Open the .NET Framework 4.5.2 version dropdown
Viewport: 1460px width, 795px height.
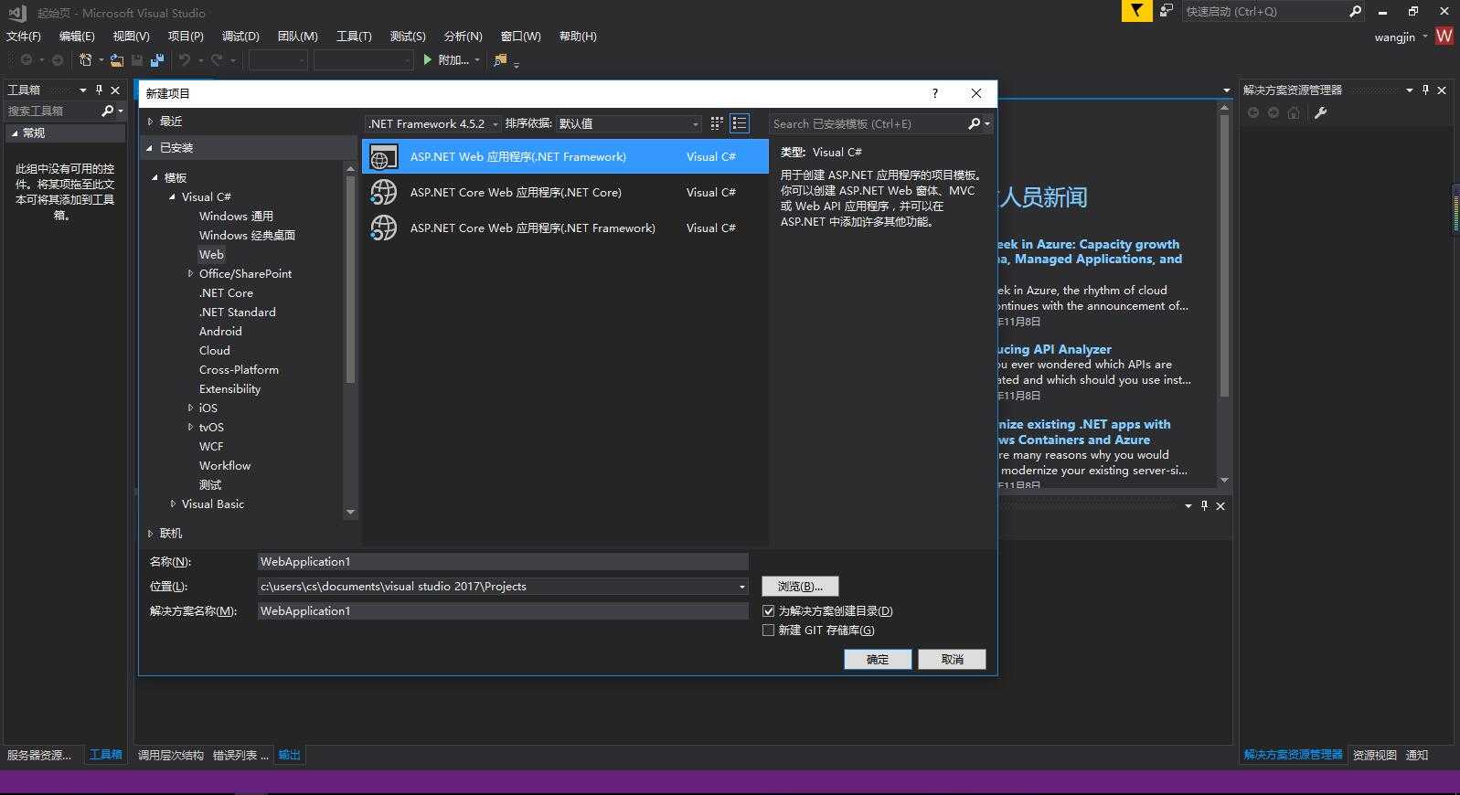[432, 123]
